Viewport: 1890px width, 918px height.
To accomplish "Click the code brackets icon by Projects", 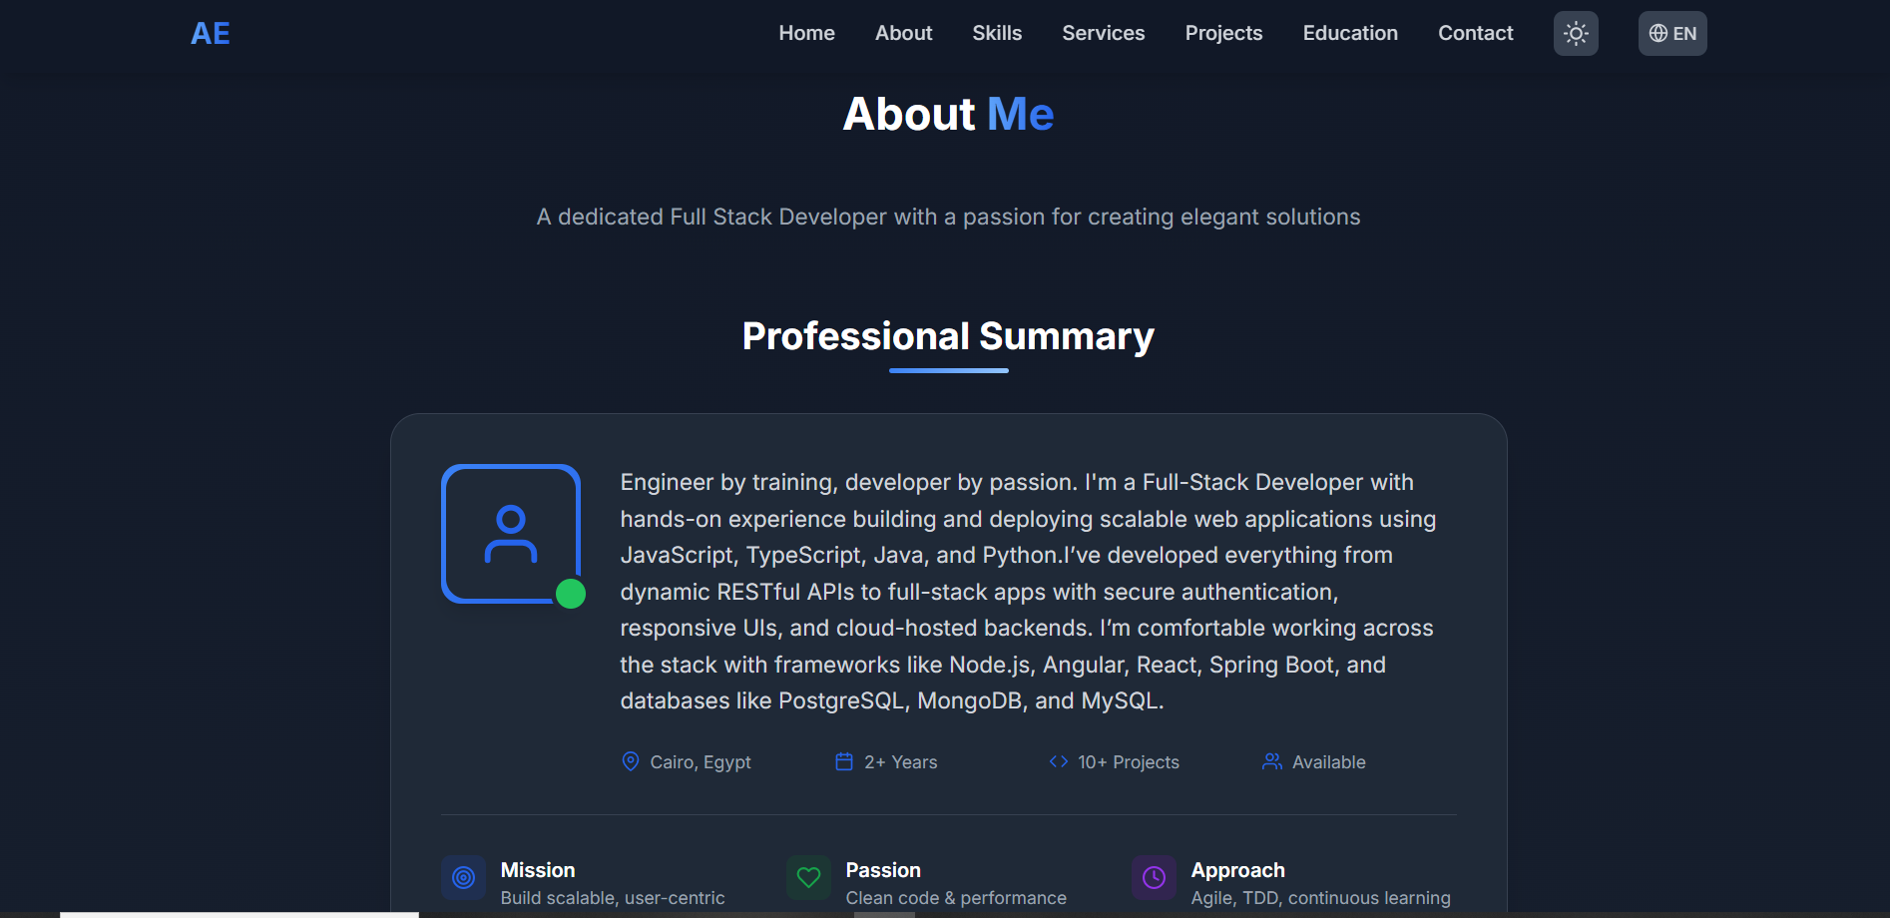I will click(x=1058, y=761).
